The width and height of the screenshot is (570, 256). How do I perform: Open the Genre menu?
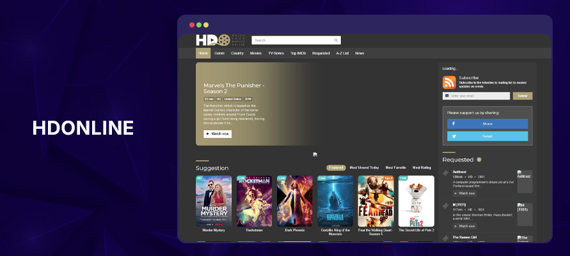pos(219,53)
